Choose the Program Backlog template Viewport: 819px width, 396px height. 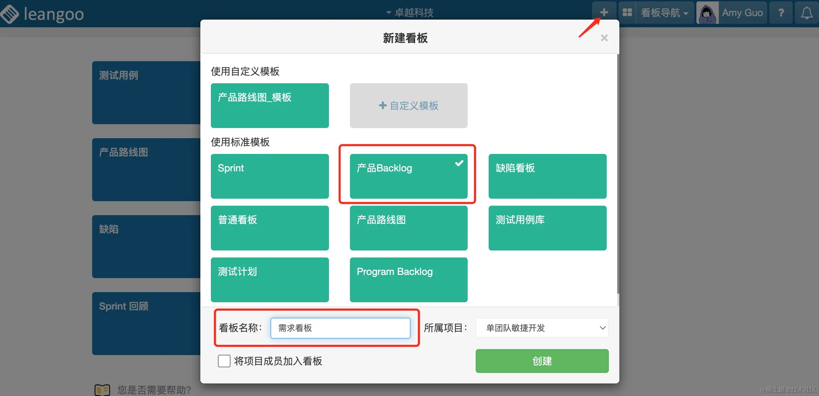click(408, 280)
